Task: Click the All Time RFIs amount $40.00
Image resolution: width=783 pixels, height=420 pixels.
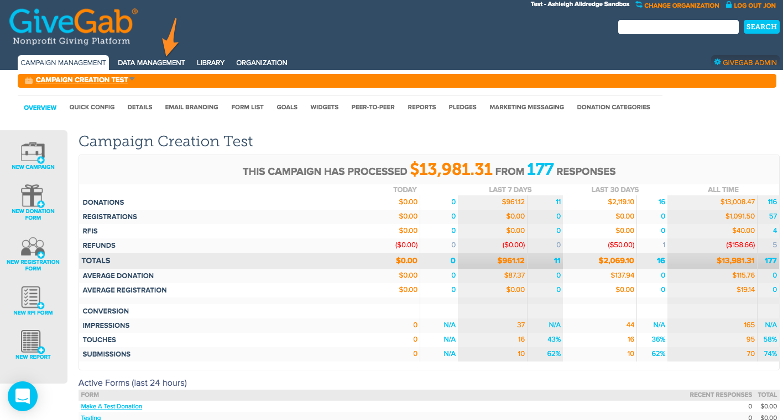Action: click(x=744, y=231)
